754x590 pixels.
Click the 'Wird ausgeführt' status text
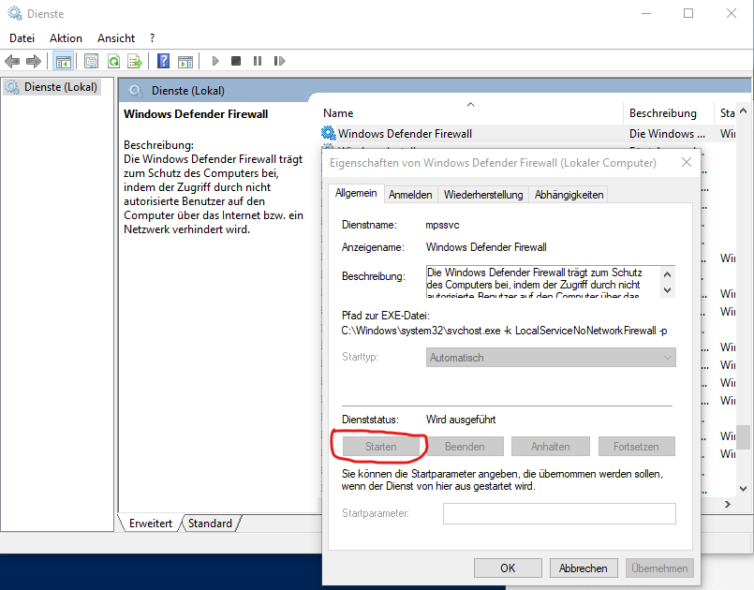tap(461, 420)
